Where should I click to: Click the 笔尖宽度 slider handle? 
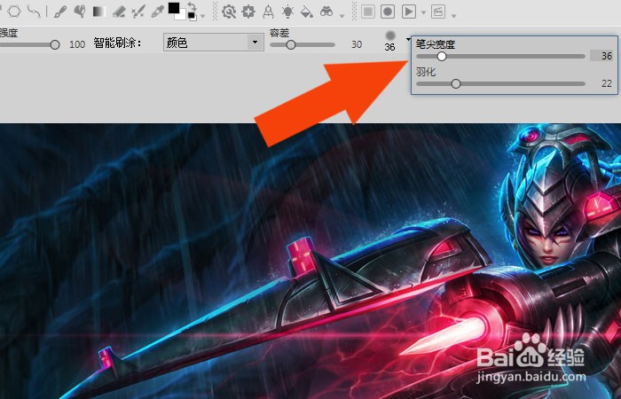(x=442, y=56)
